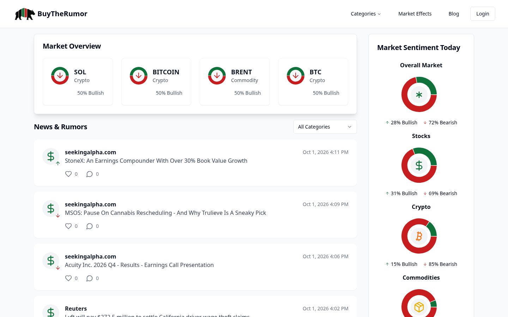Click the chevron on All Categories select
Image resolution: width=508 pixels, height=317 pixels.
350,127
